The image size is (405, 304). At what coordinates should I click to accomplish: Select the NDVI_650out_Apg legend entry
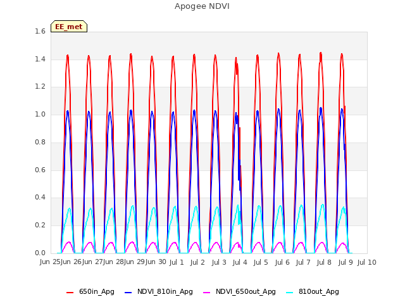[x=239, y=291]
